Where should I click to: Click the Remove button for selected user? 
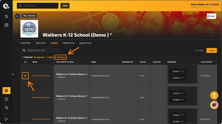[x=60, y=57]
